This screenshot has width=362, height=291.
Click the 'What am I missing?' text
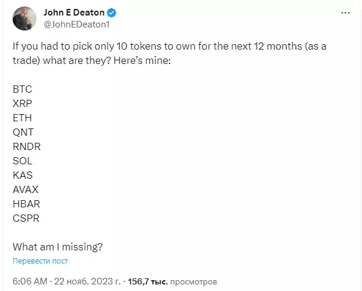57,247
